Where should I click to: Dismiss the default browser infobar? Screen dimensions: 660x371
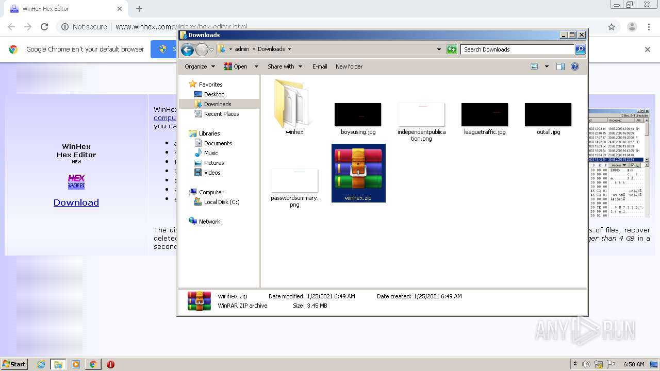click(648, 49)
